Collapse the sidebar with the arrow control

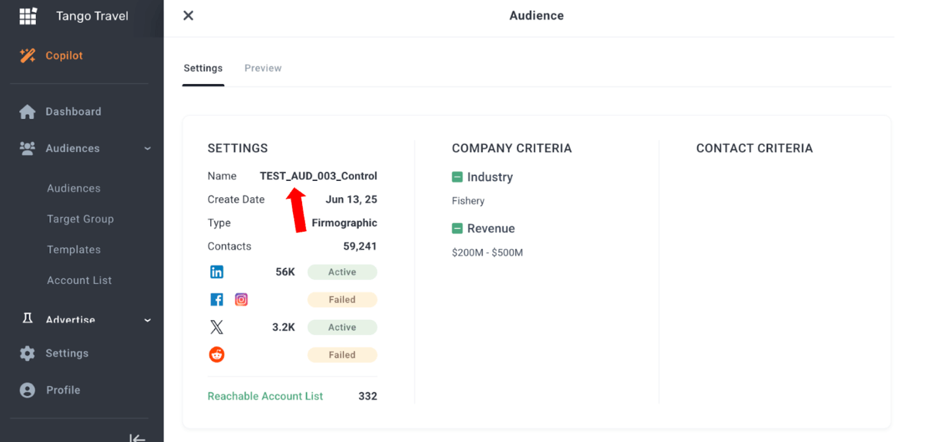[x=136, y=437]
